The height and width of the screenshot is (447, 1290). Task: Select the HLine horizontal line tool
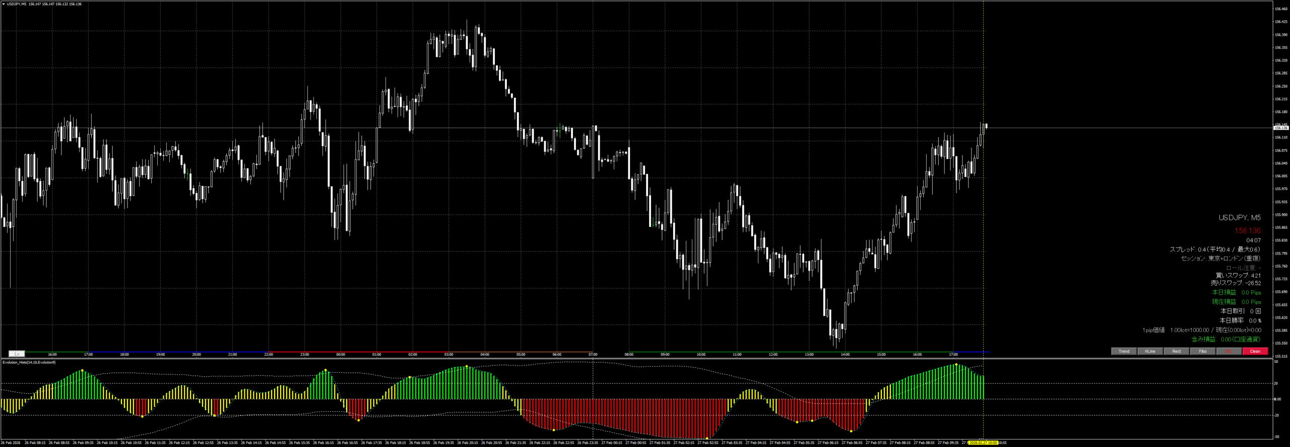pos(1150,351)
